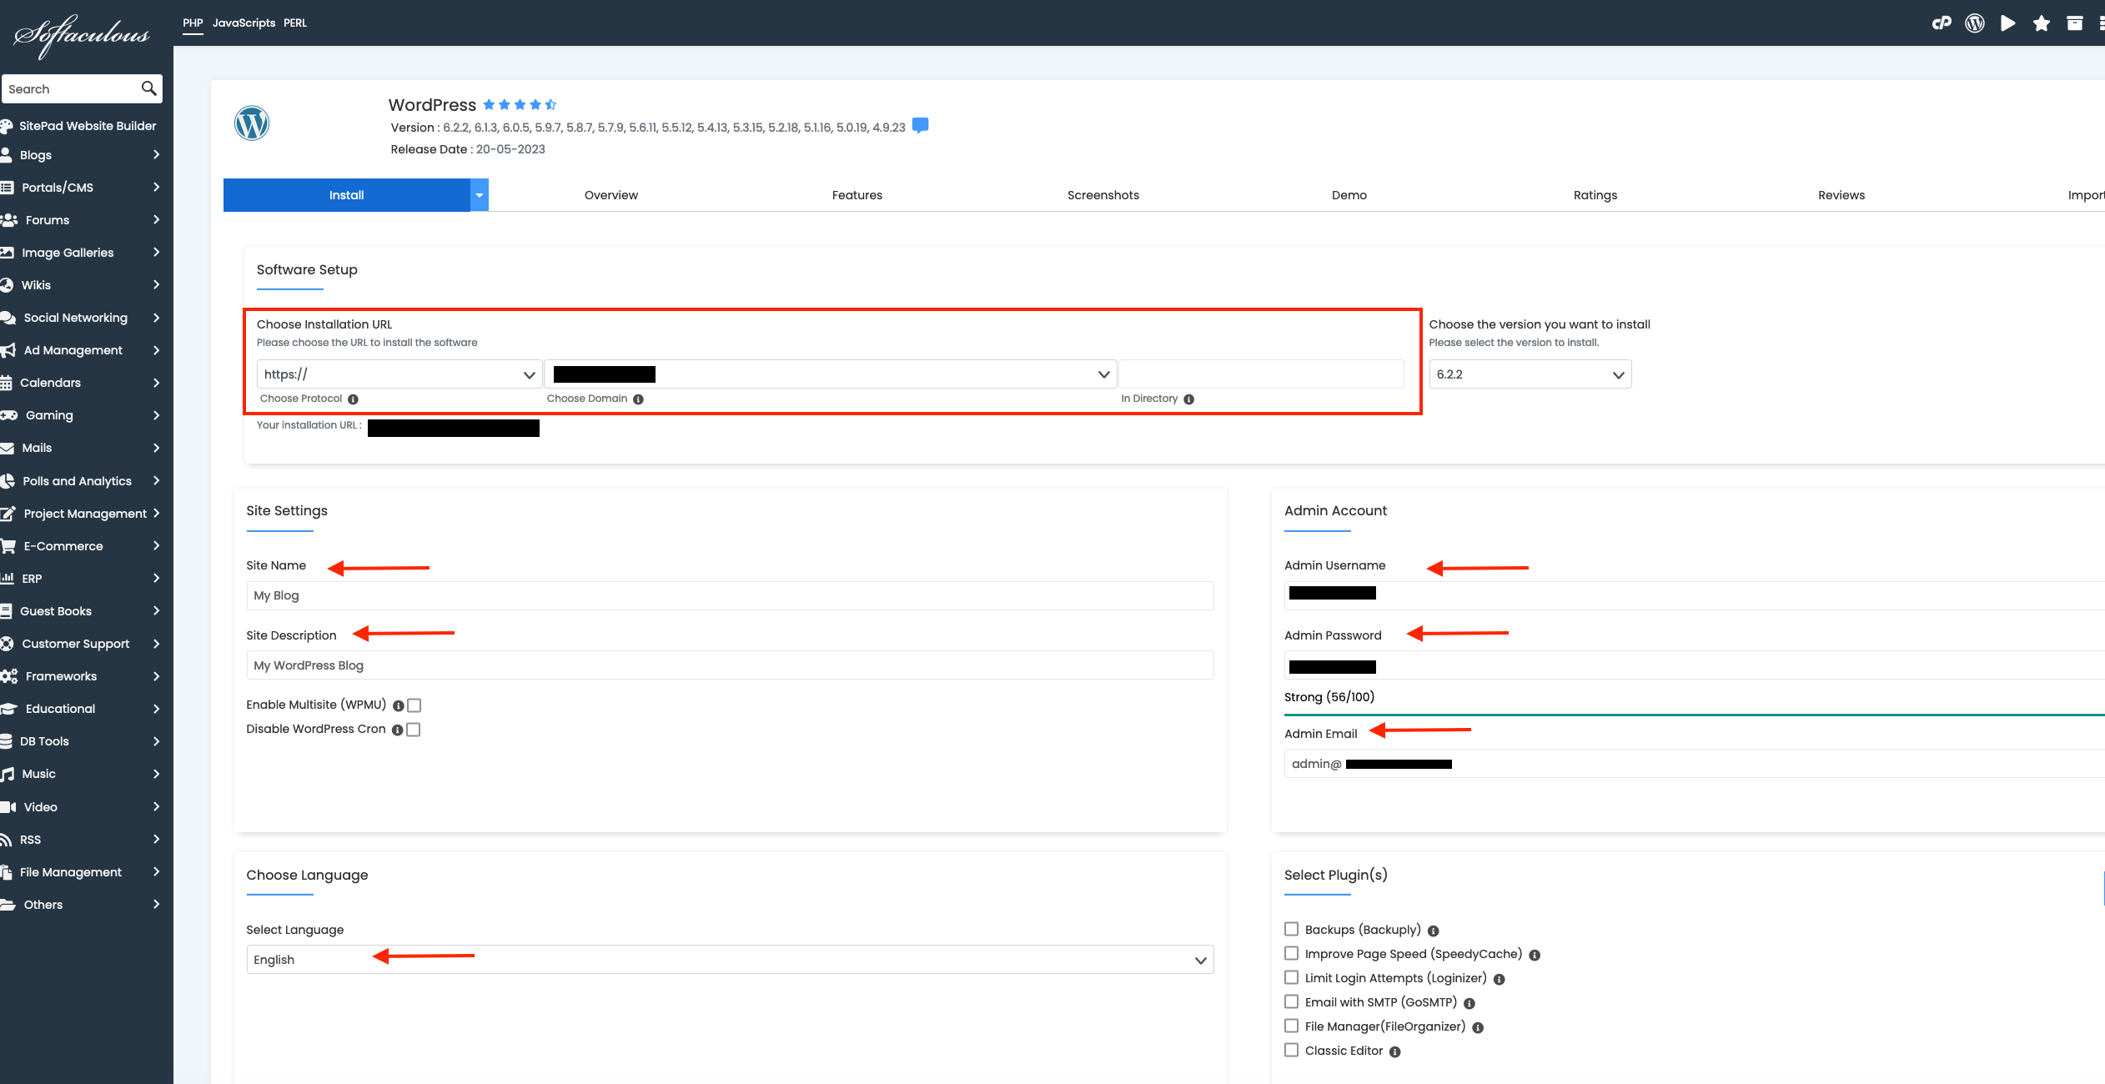This screenshot has height=1084, width=2105.
Task: Click Enable Multisite info icon
Action: click(399, 706)
